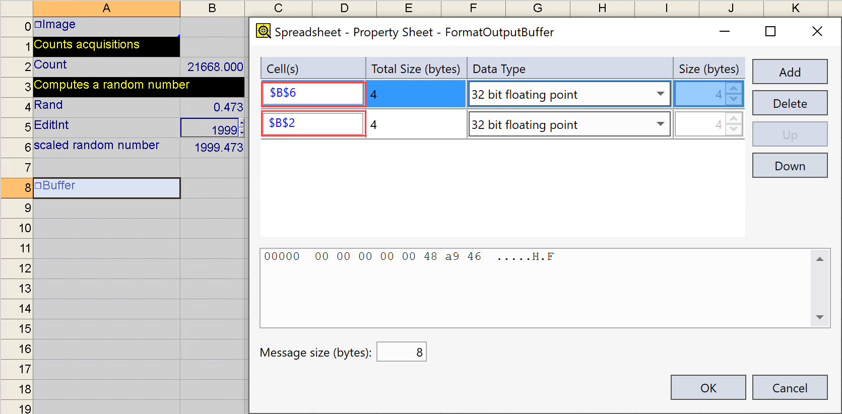Increase size bytes for the $B$6 row
Viewport: 842px width, 414px height.
pyautogui.click(x=734, y=89)
